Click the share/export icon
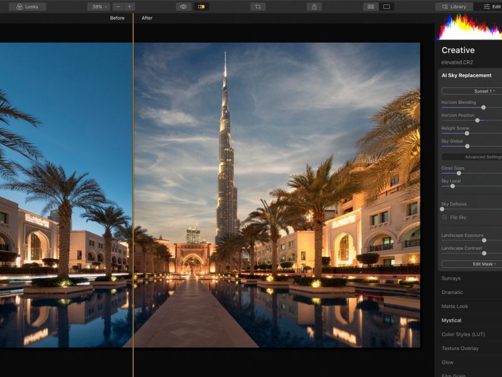This screenshot has width=502, height=377. pyautogui.click(x=314, y=7)
